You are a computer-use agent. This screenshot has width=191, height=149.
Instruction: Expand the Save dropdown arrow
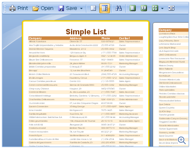(x=81, y=8)
